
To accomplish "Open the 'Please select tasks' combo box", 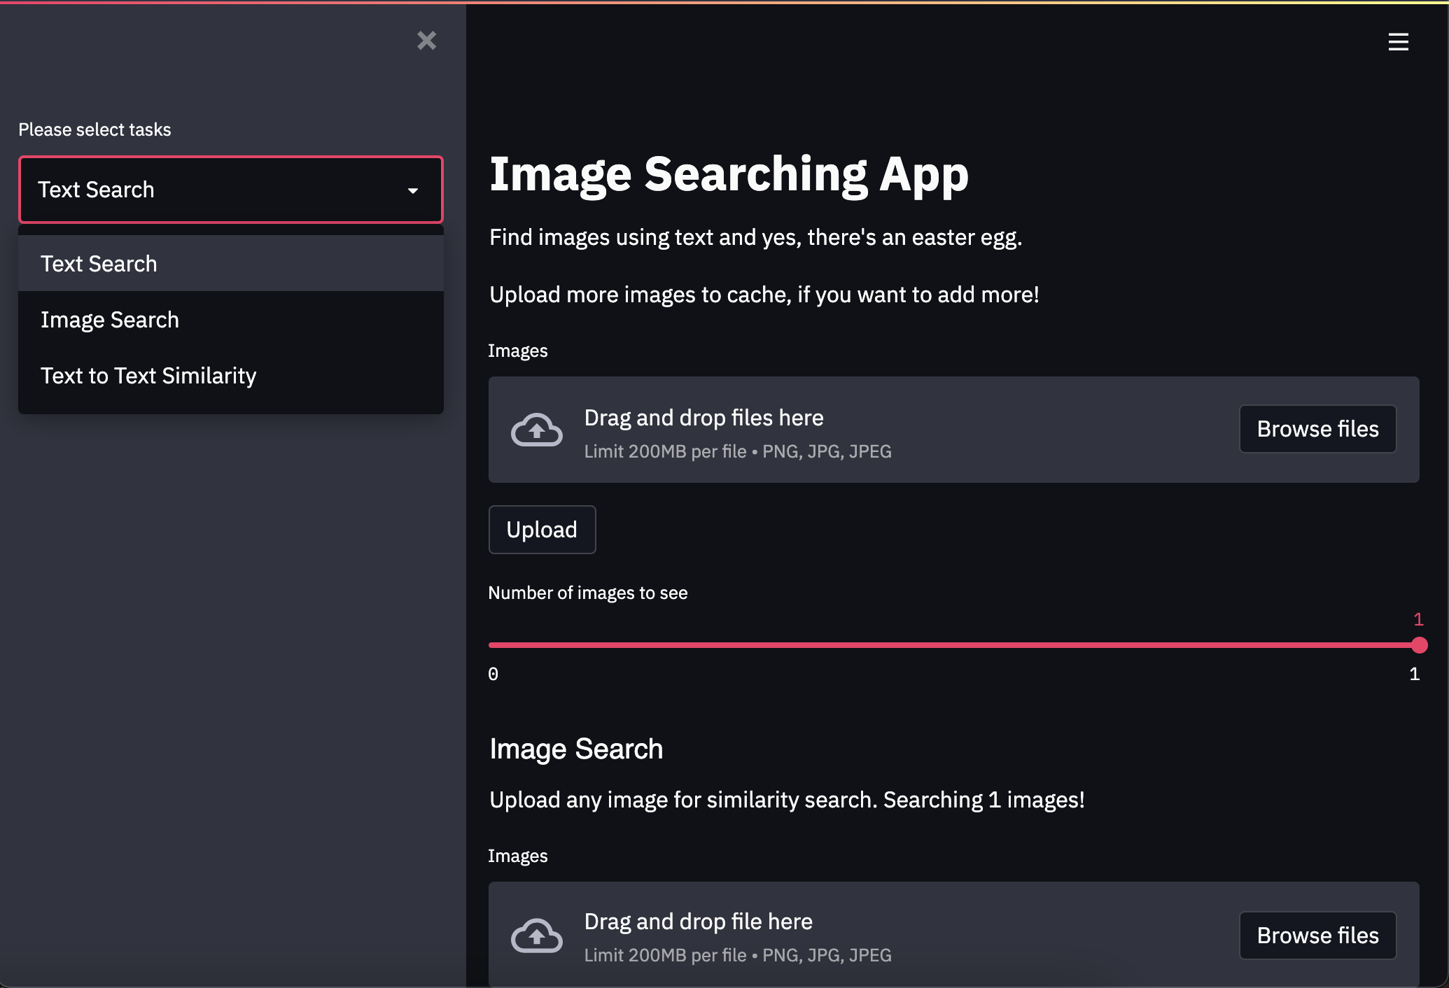I will tap(210, 190).
